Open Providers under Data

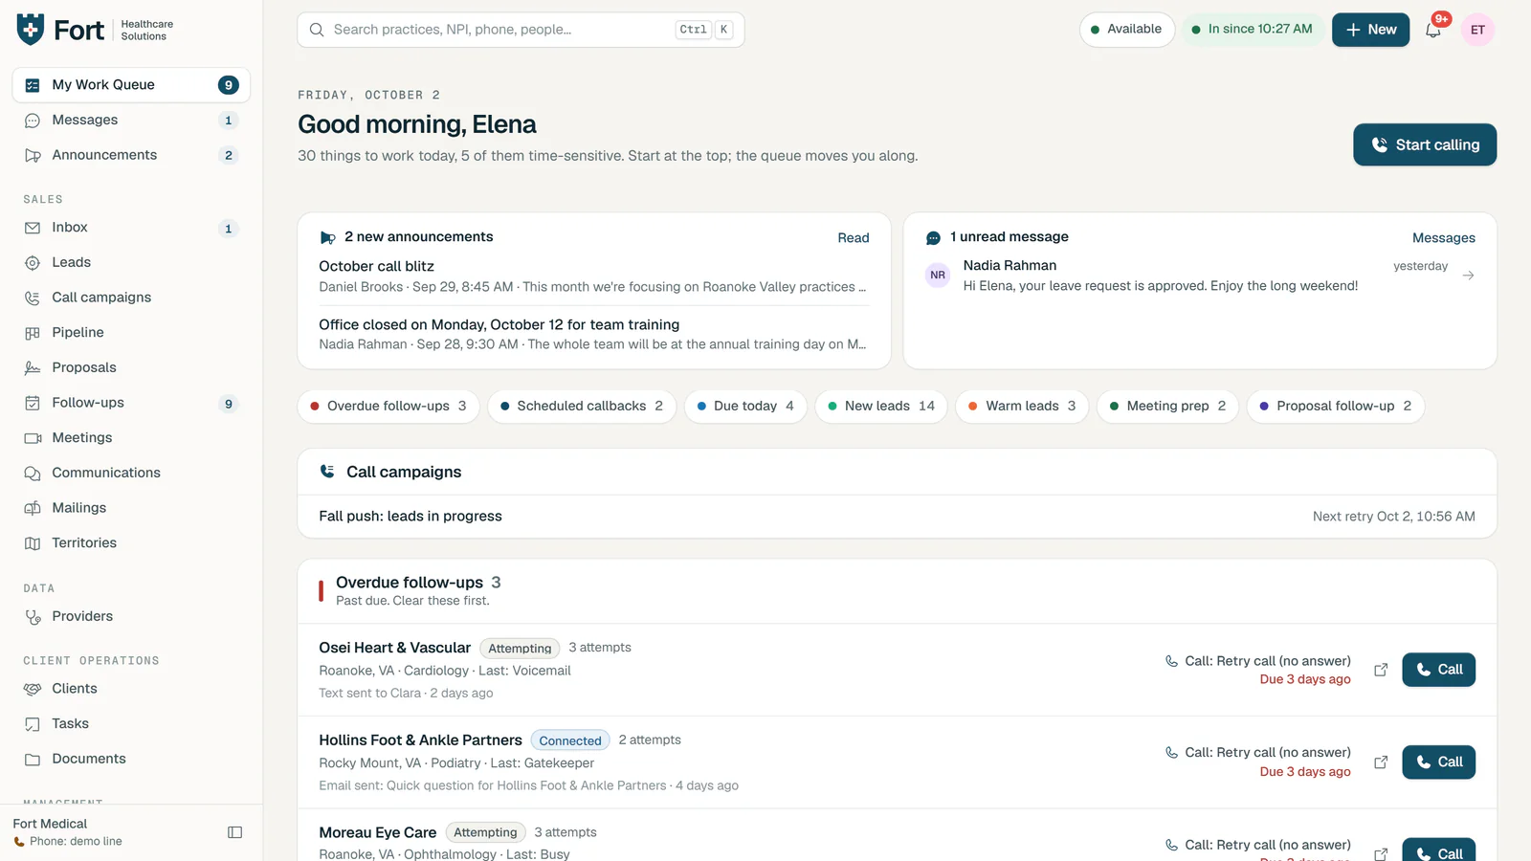point(131,617)
